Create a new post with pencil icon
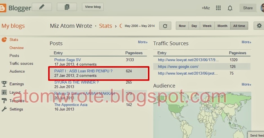Image resolution: width=264 pixels, height=138 pixels. 42,7
